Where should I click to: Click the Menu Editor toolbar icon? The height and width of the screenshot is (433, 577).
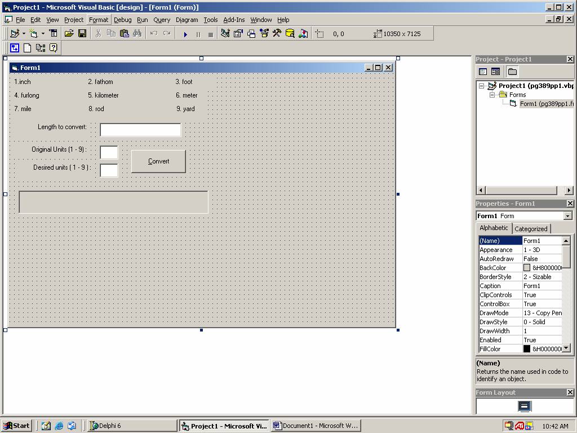click(x=54, y=34)
